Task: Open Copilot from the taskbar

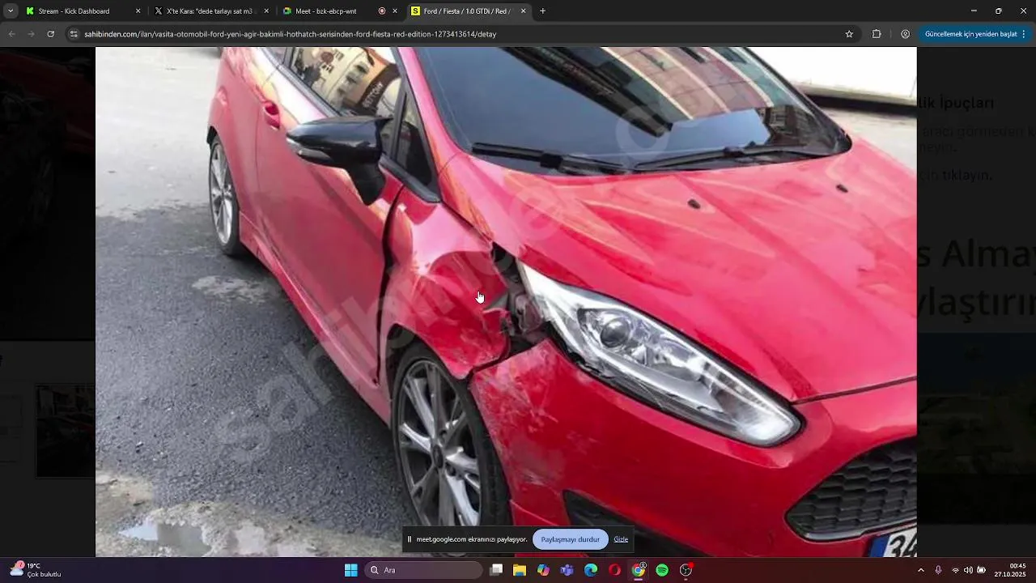Action: (543, 570)
